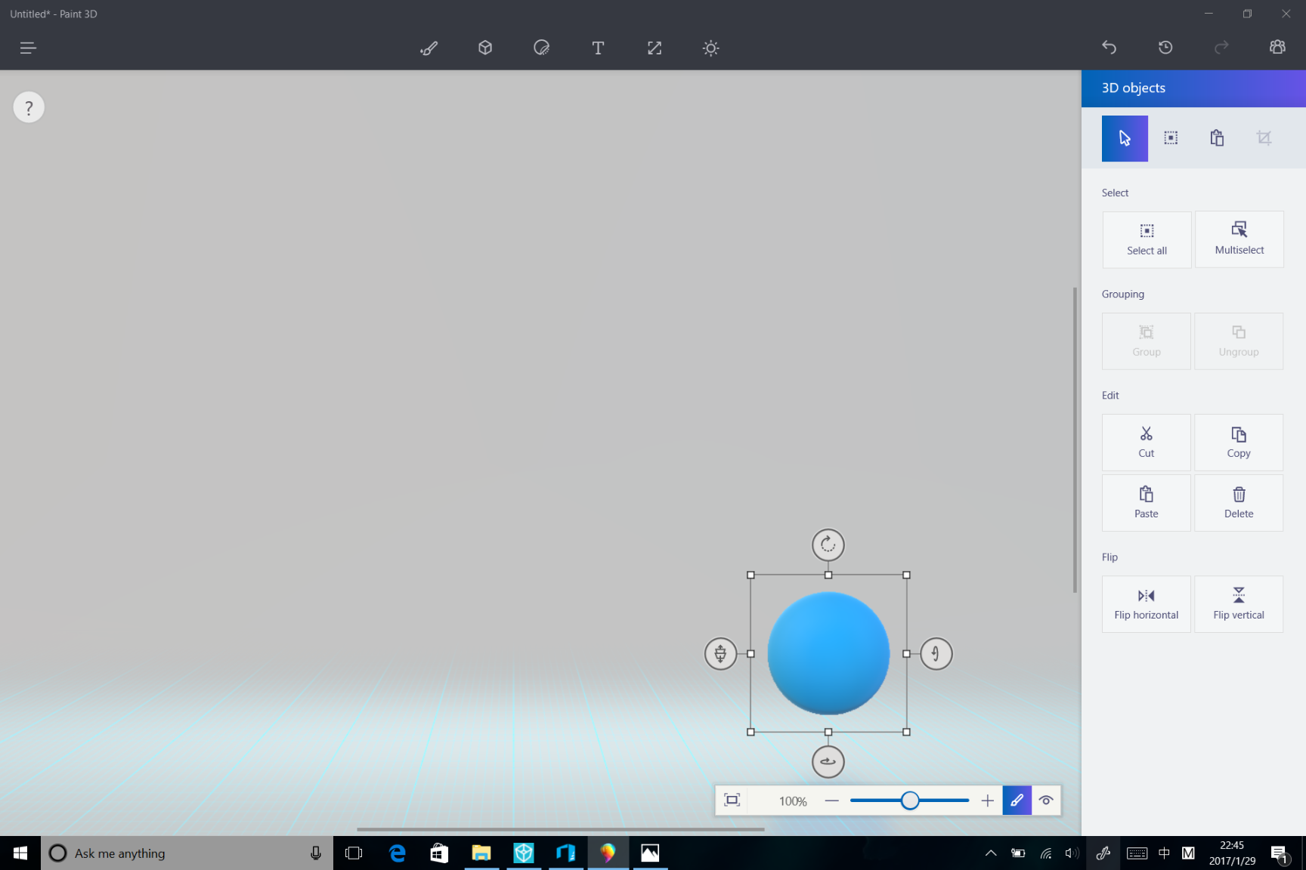Click the crop tab icon in panel

pyautogui.click(x=1264, y=138)
